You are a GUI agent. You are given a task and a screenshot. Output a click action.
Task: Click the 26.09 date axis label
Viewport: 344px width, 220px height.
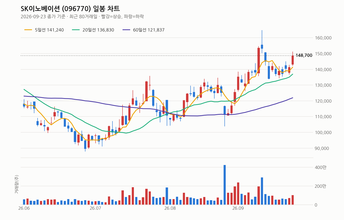pos(238,209)
